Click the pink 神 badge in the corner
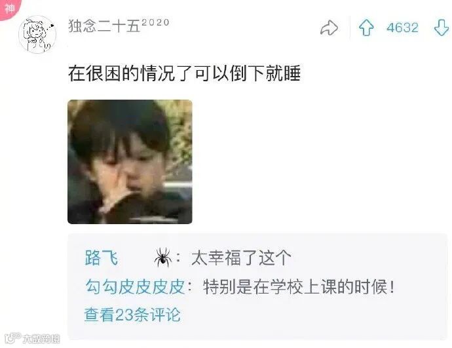452x348 pixels. pos(9,8)
